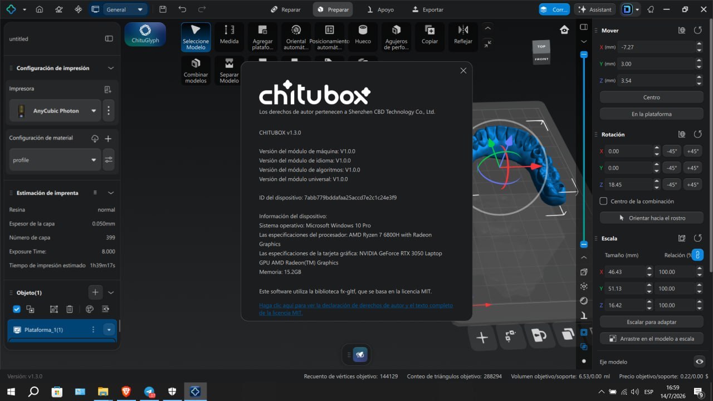713x401 pixels.
Task: Open the home screen icon in top bar
Action: (x=39, y=9)
